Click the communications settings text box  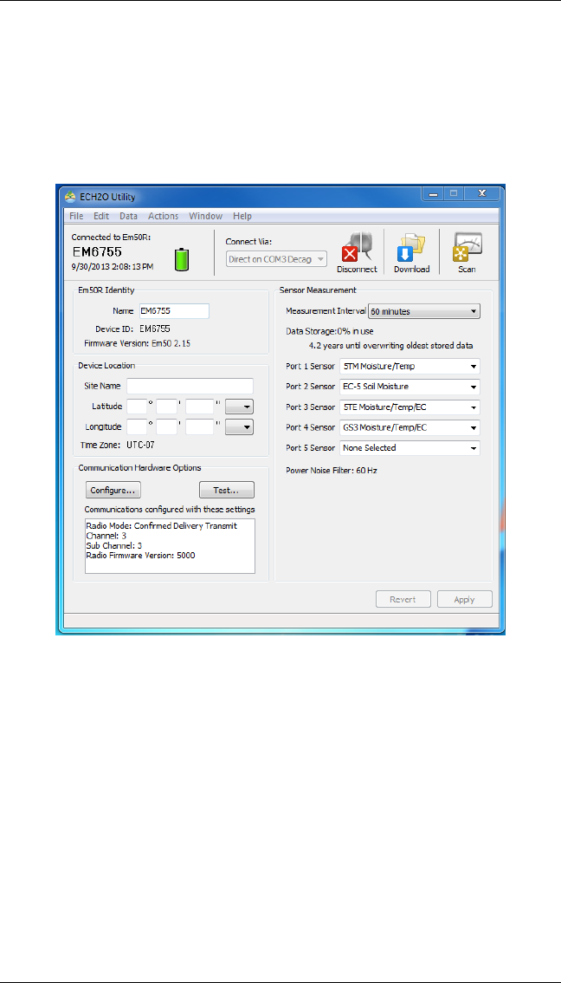[171, 546]
